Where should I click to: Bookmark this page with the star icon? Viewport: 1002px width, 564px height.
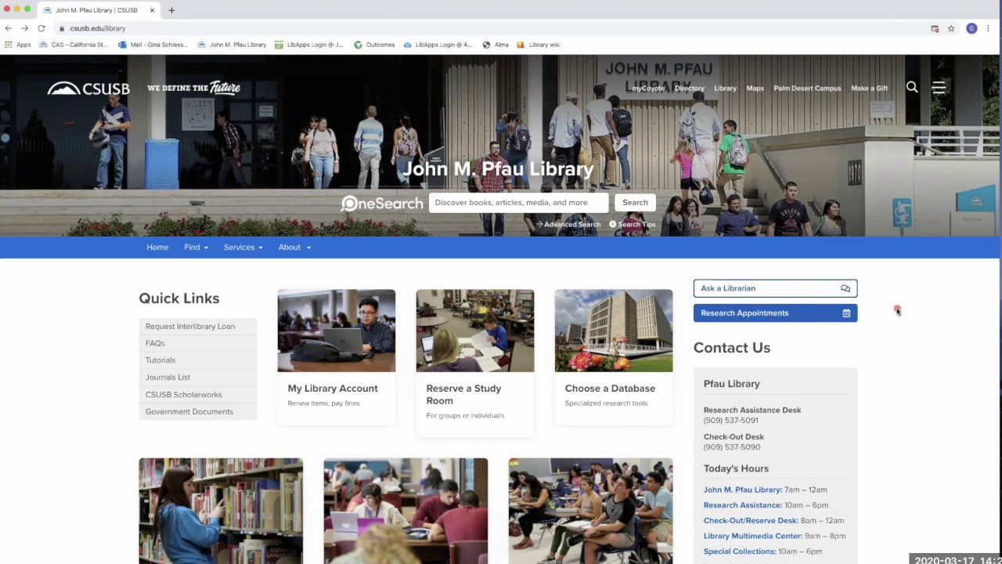951,28
